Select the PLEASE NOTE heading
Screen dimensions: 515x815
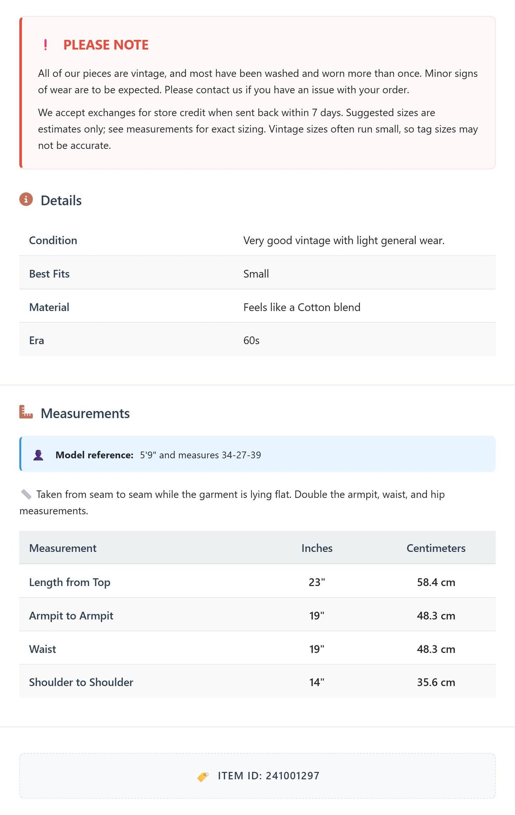point(106,45)
